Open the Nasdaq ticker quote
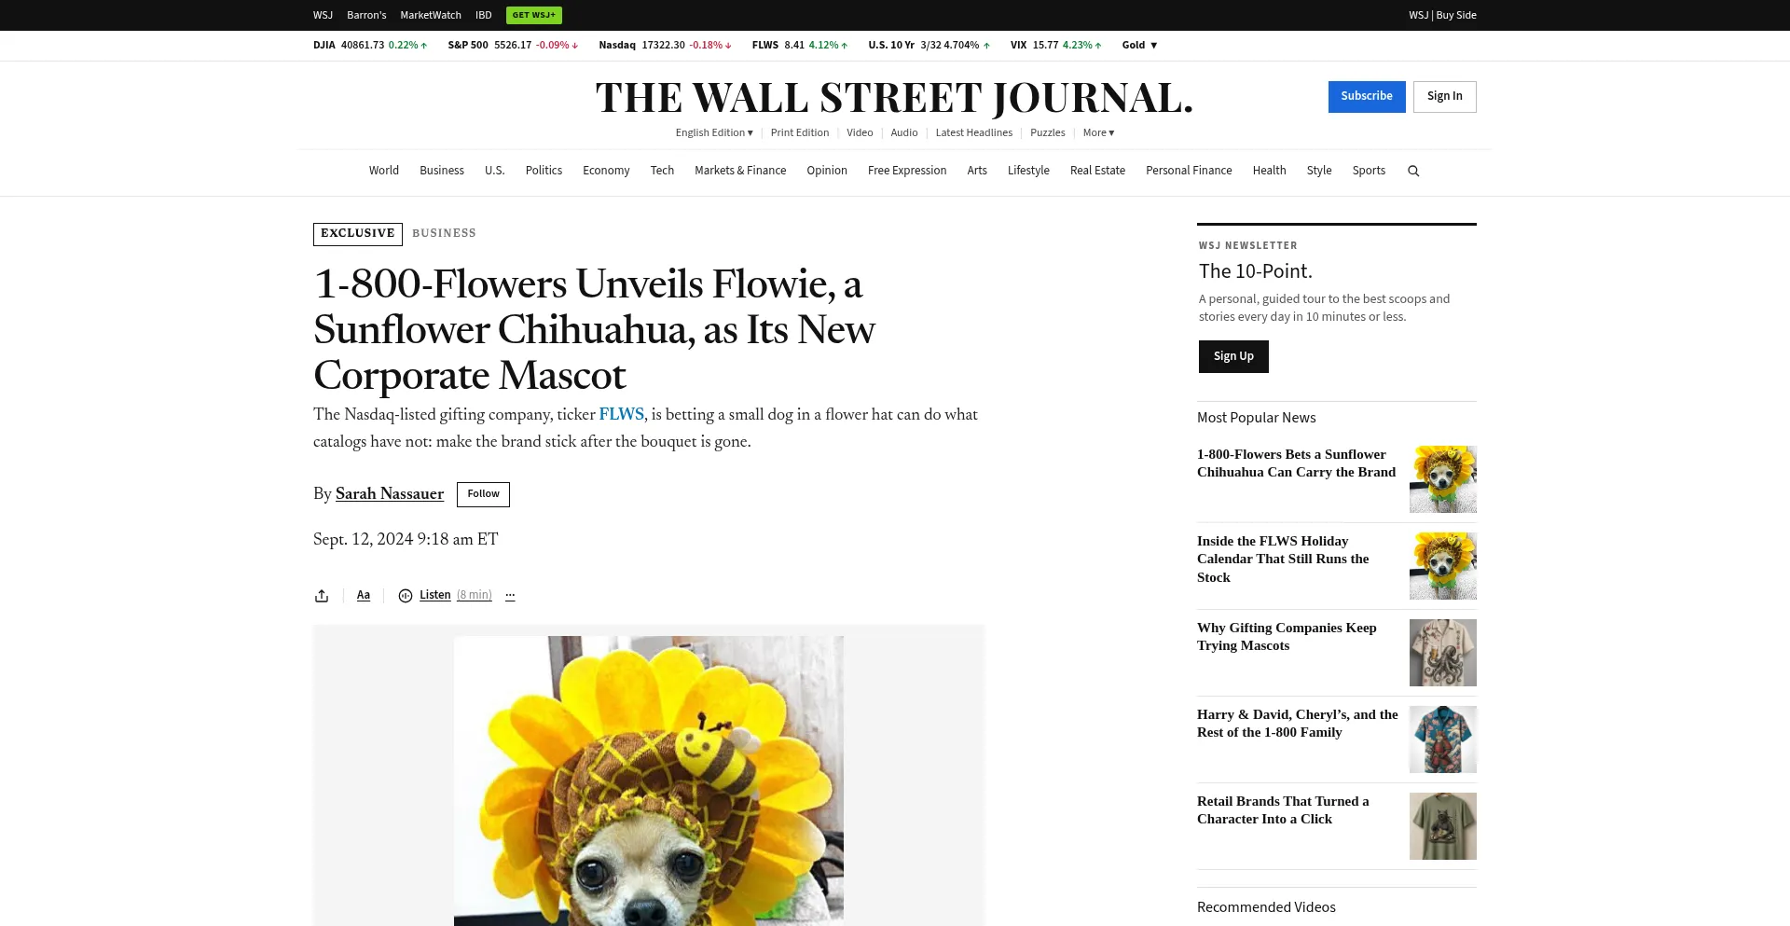 pos(666,45)
